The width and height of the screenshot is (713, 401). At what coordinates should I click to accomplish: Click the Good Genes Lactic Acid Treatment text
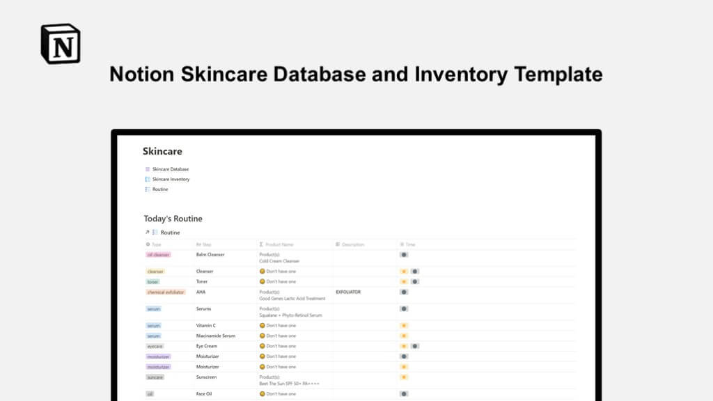tap(292, 299)
